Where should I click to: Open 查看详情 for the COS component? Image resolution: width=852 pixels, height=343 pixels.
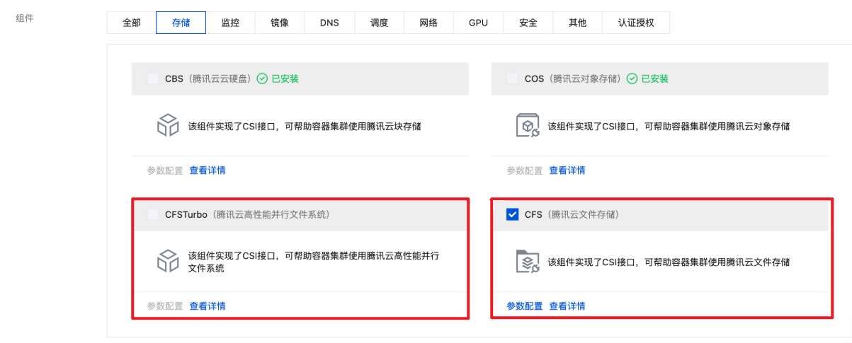click(567, 170)
